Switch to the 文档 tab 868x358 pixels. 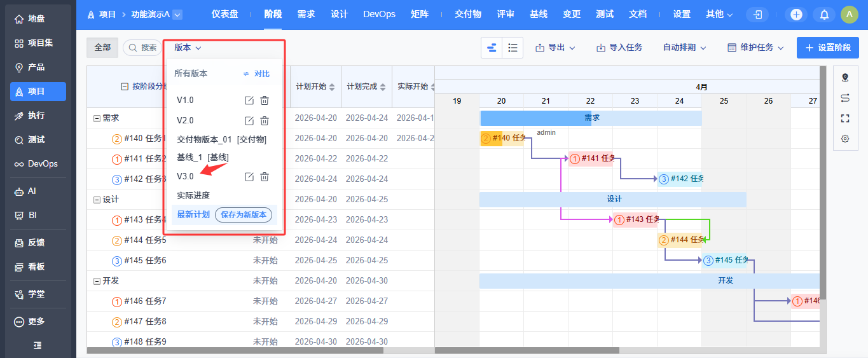[x=638, y=15]
